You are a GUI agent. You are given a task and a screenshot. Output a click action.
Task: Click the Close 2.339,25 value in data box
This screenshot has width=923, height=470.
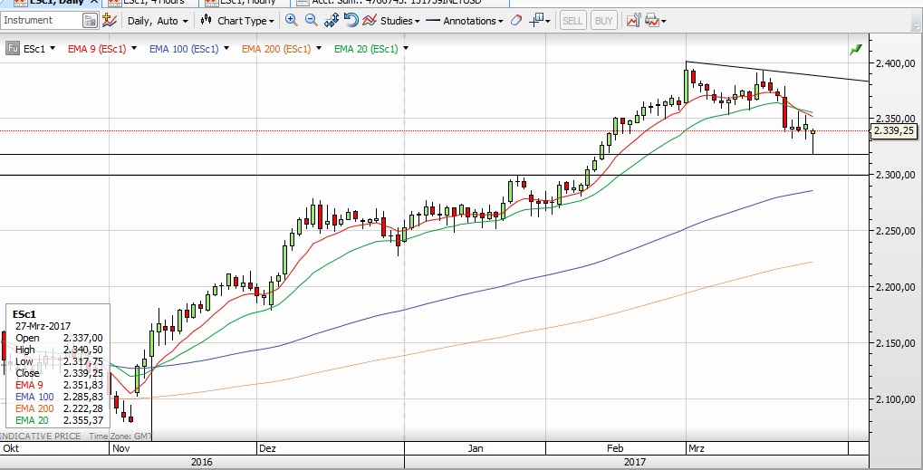pos(83,373)
